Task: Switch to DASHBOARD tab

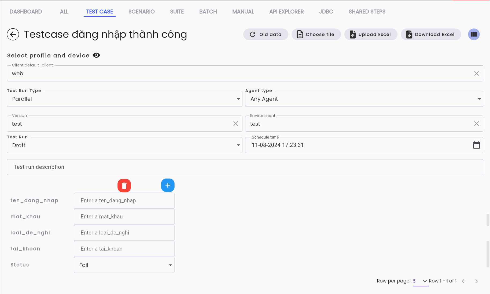Action: tap(26, 12)
